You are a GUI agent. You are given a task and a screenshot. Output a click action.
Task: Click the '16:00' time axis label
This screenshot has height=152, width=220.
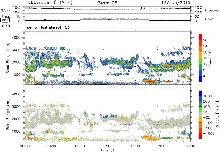point(135,146)
